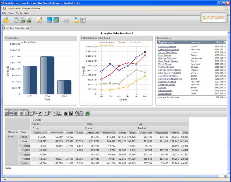231x182 pixels.
Task: Expand the EMEA market column
Action: pos(85,124)
